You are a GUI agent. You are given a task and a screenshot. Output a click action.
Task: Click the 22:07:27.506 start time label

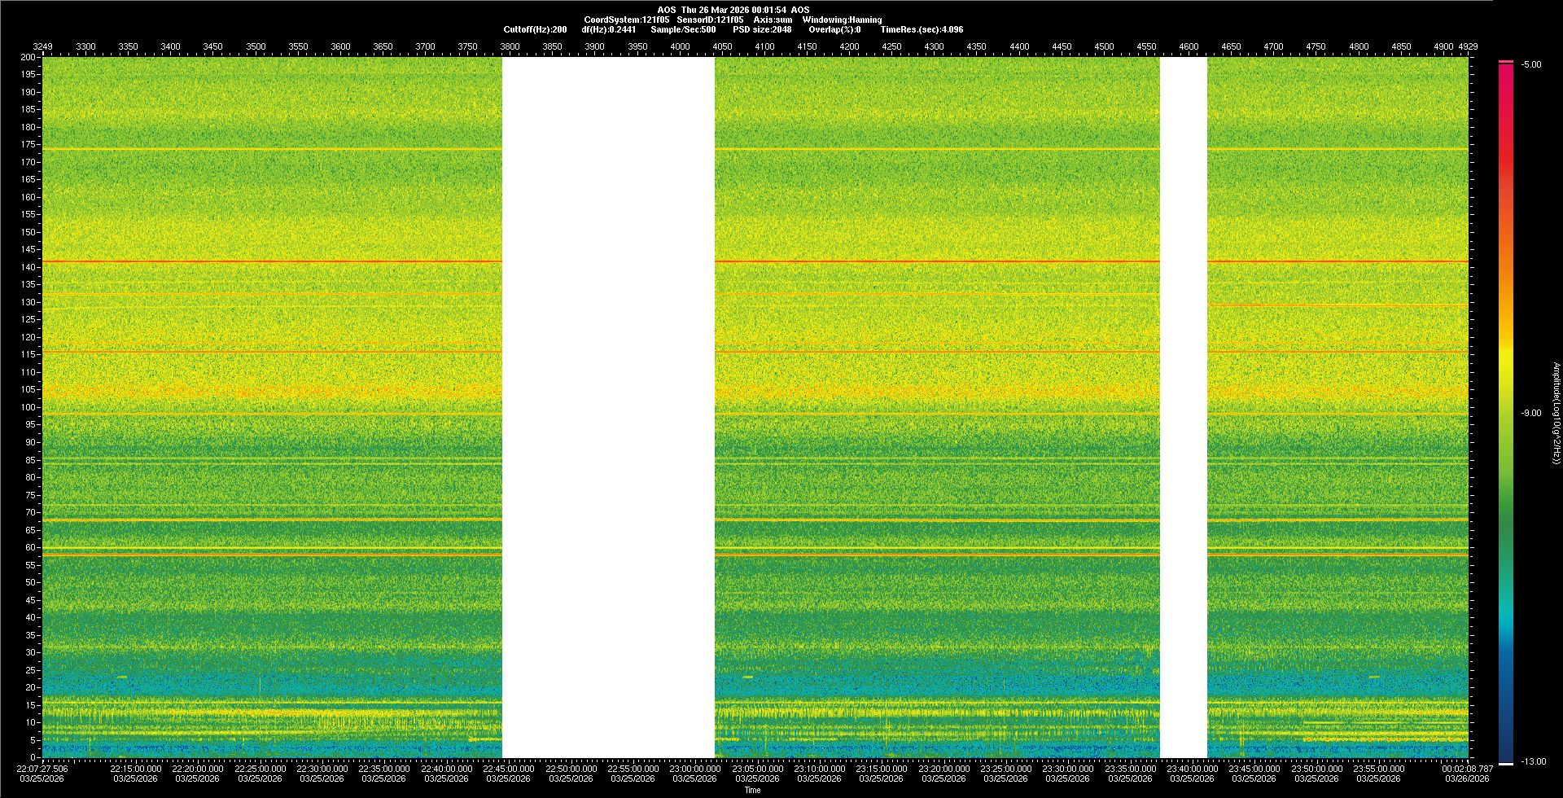point(42,768)
